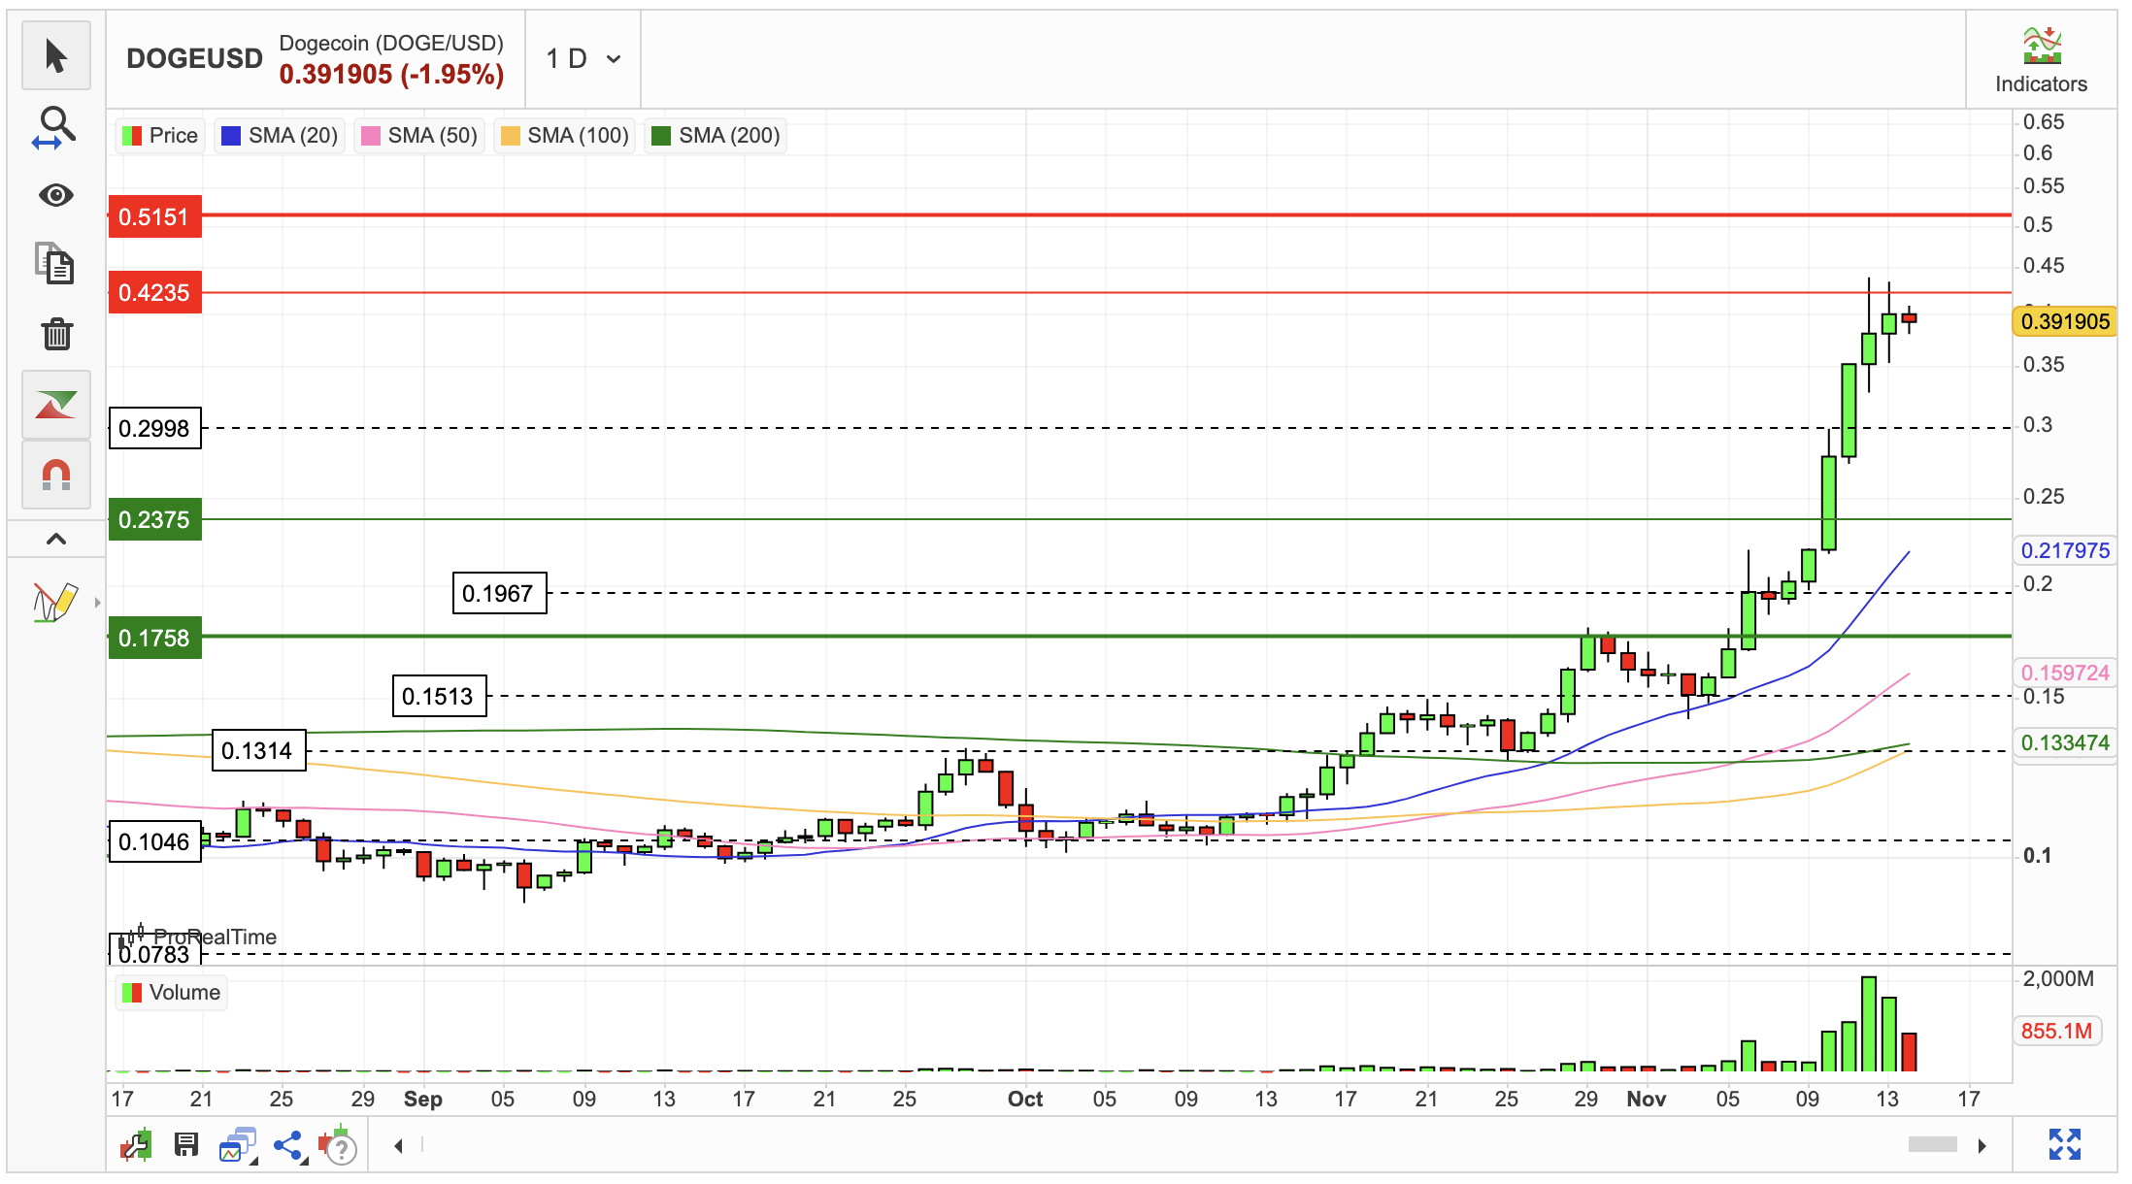The width and height of the screenshot is (2132, 1184).
Task: Activate the magnifier zoom tool
Action: pyautogui.click(x=54, y=127)
